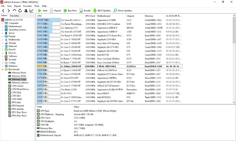Open the Report toolbar button
The width and height of the screenshot is (236, 141).
pyautogui.click(x=55, y=11)
